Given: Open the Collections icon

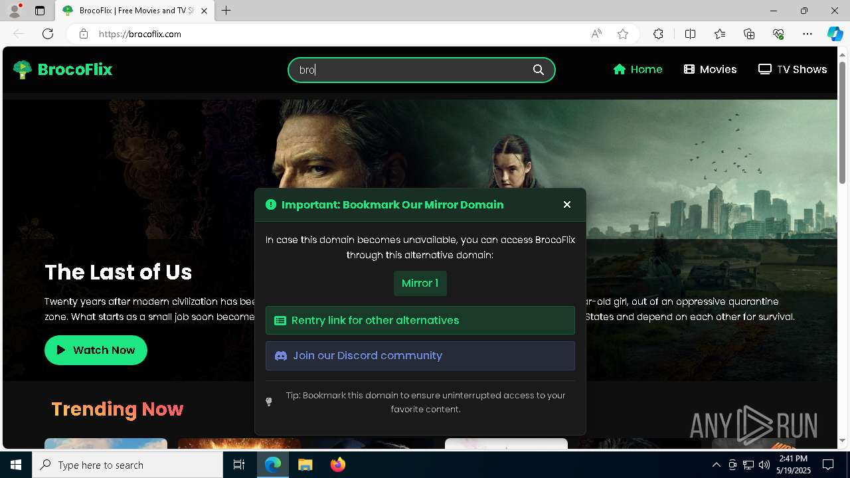Looking at the screenshot, I should (x=749, y=34).
